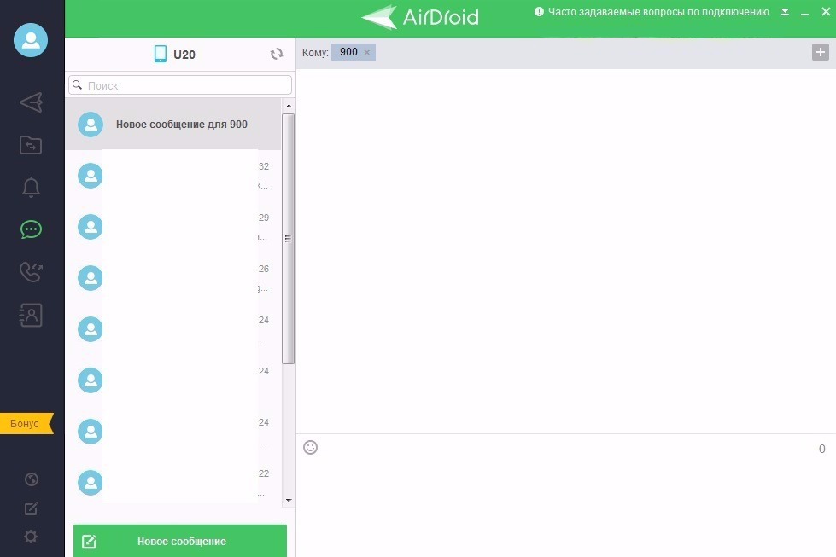
Task: Open the call log phone icon
Action: point(31,272)
